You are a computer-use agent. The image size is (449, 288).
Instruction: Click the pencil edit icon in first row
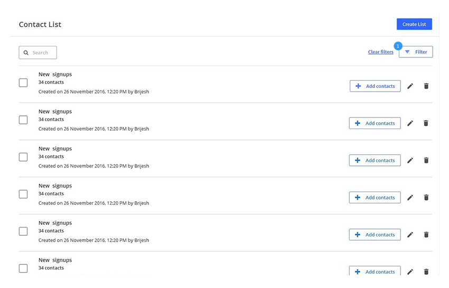click(410, 86)
